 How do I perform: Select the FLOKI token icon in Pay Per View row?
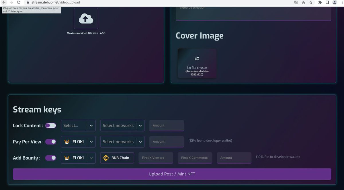67,141
